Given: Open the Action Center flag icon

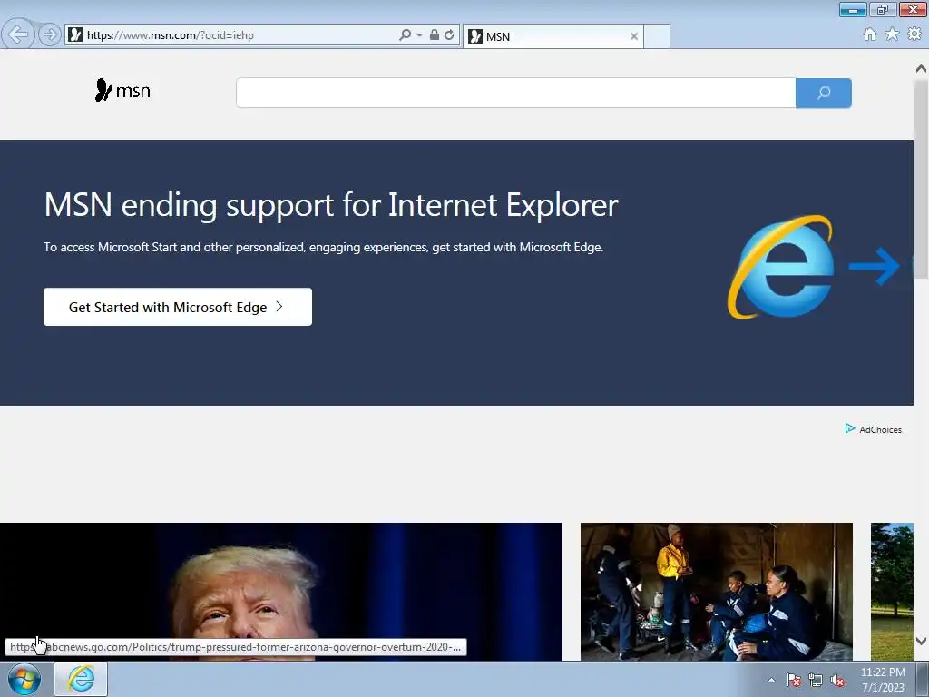Looking at the screenshot, I should (x=794, y=680).
